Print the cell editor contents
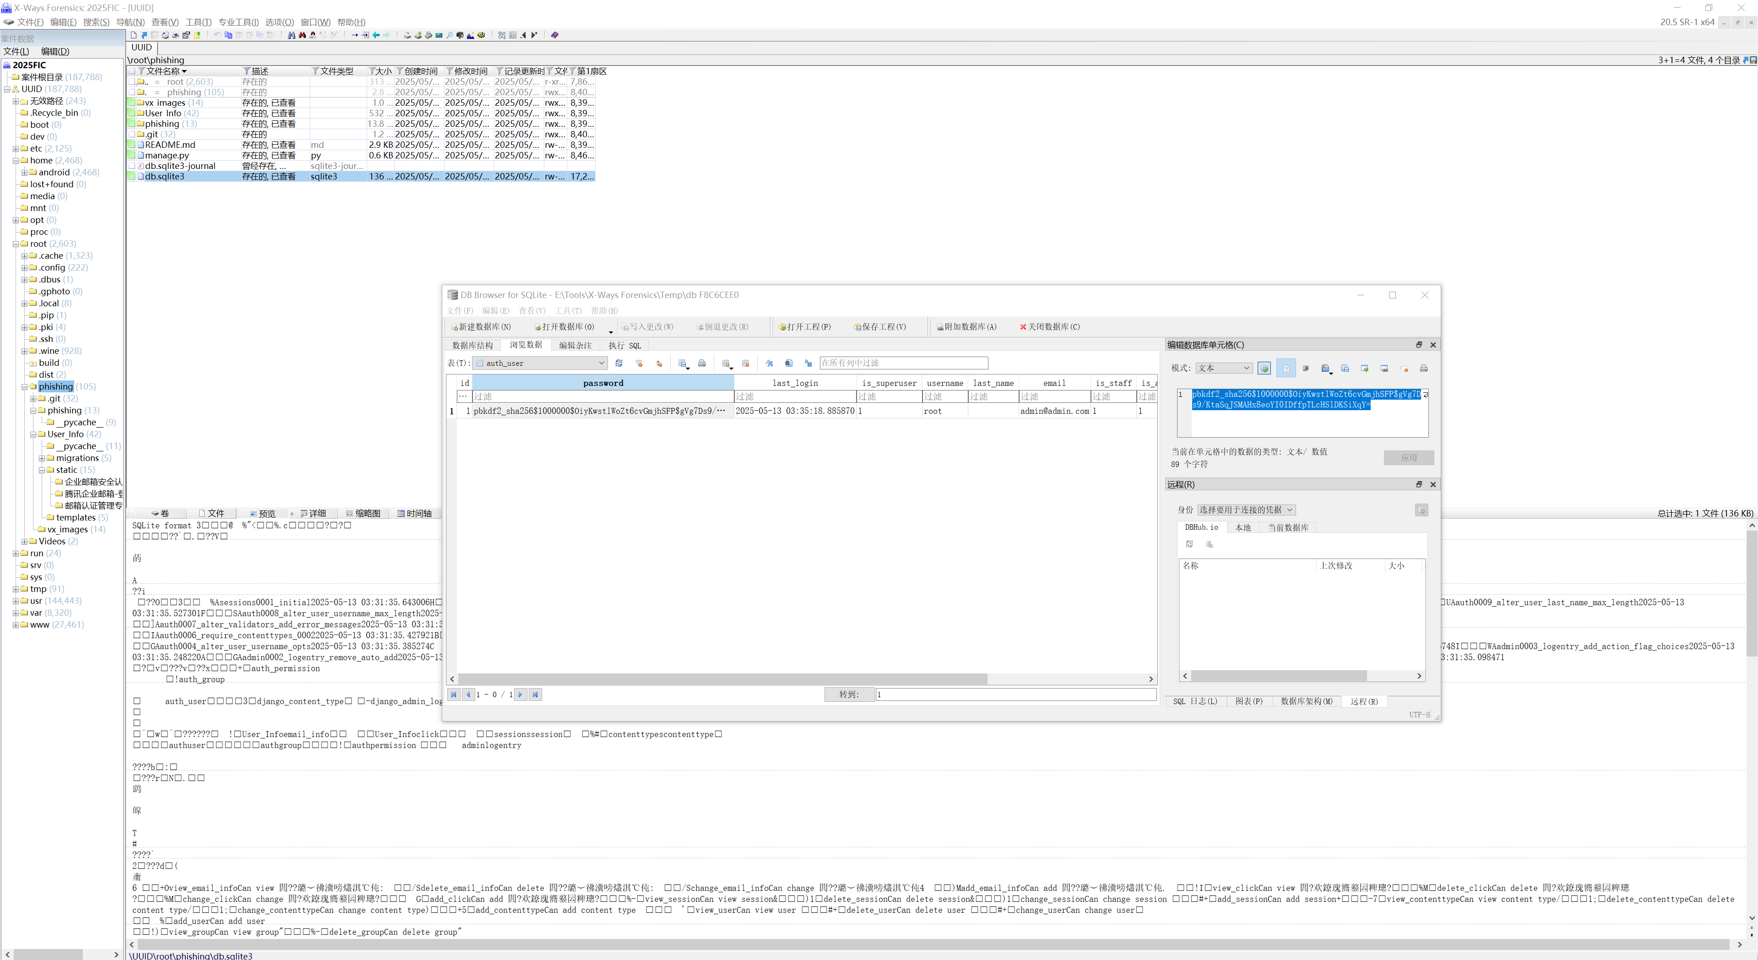 tap(1424, 369)
